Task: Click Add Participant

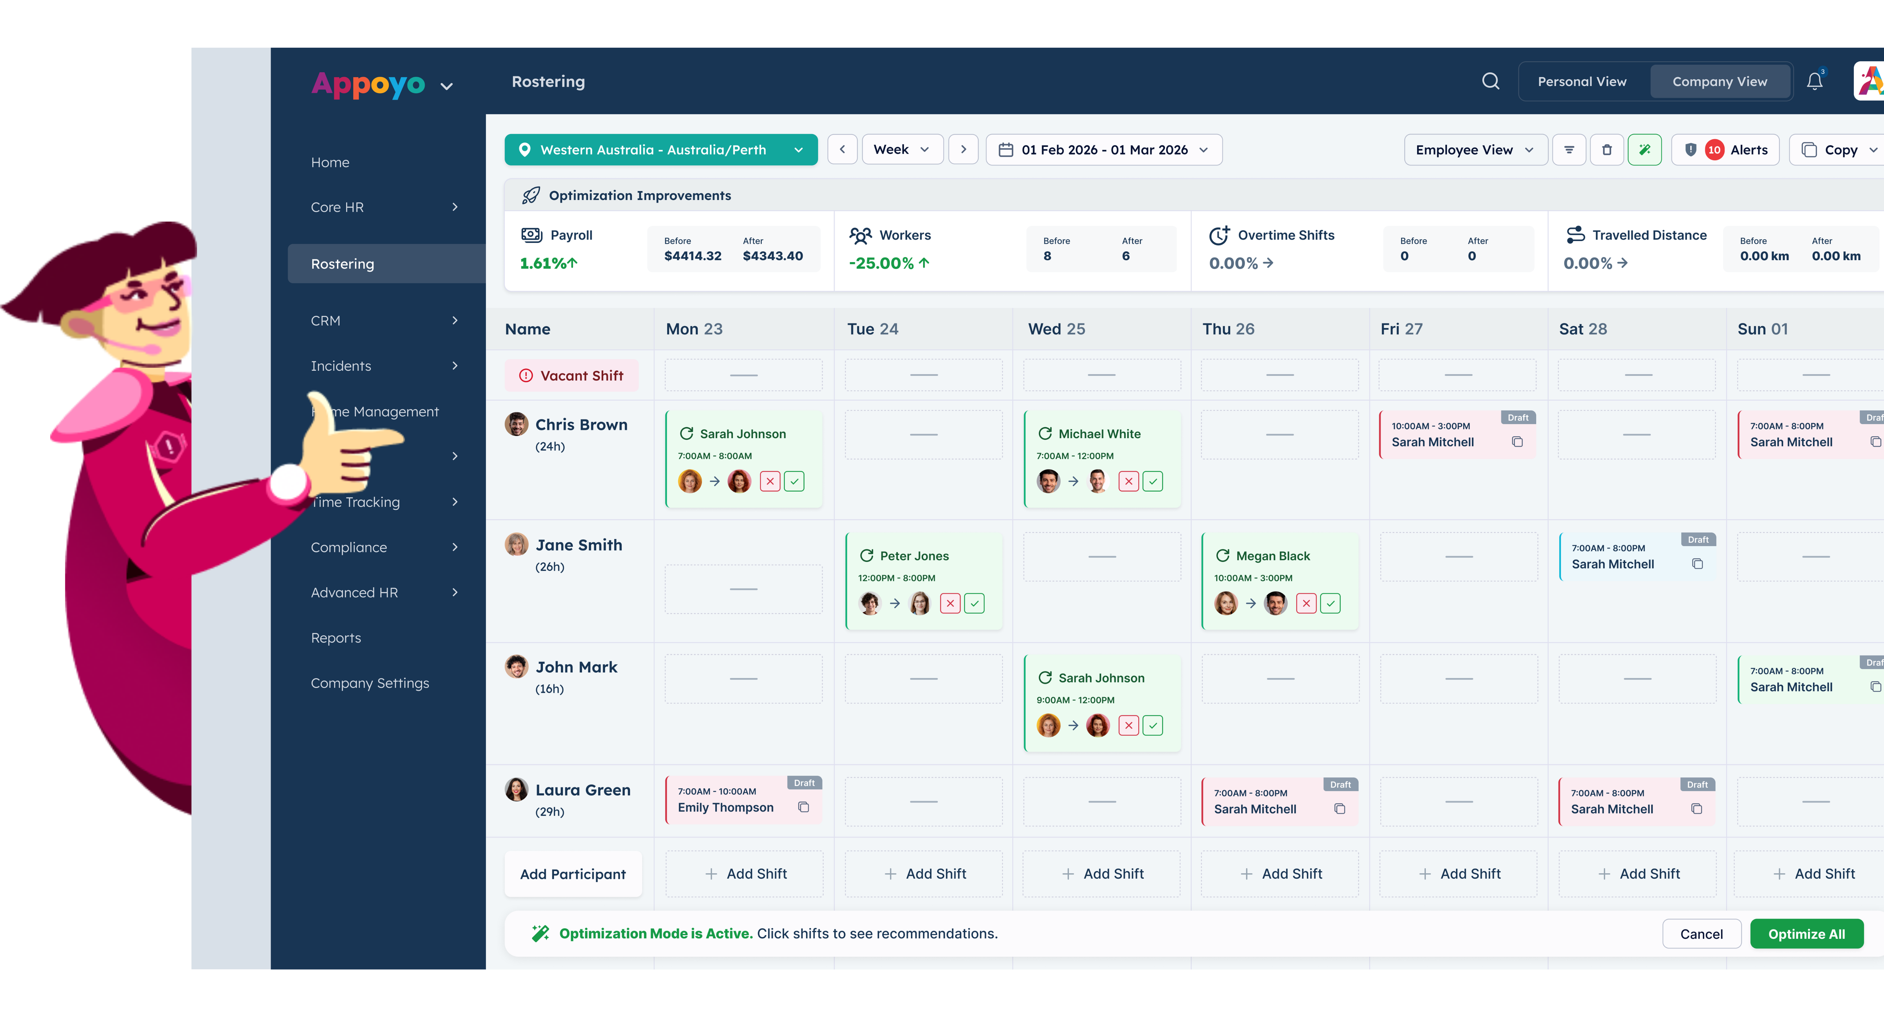Action: click(x=573, y=874)
